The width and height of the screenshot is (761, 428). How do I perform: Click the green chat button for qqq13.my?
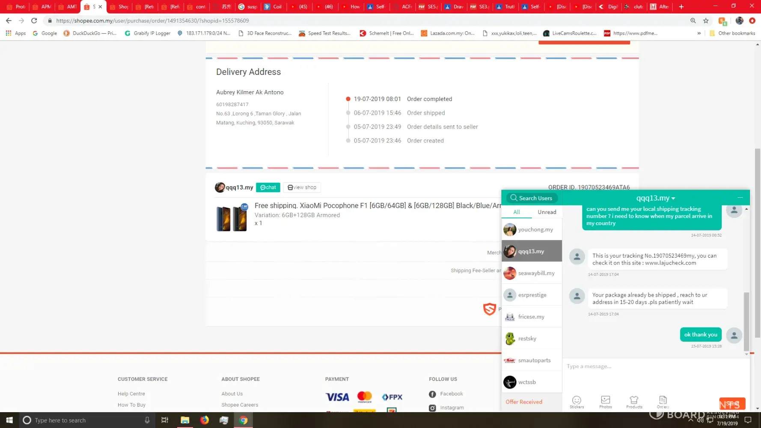pos(268,187)
